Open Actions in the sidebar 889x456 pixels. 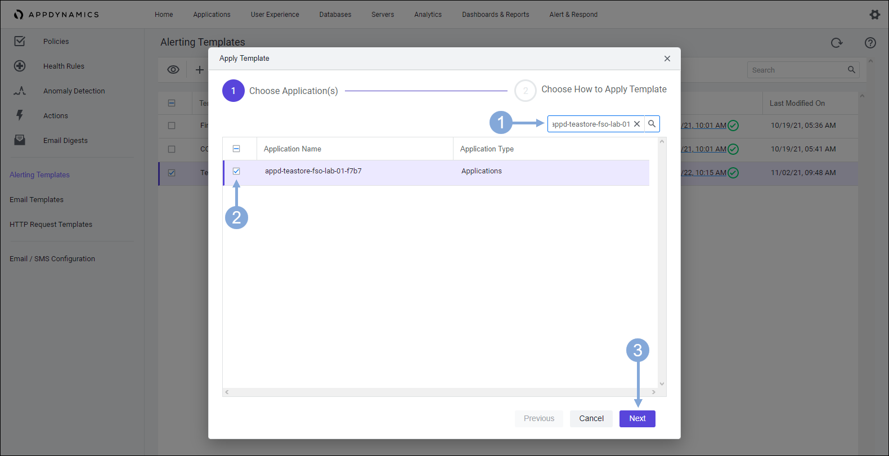(56, 116)
